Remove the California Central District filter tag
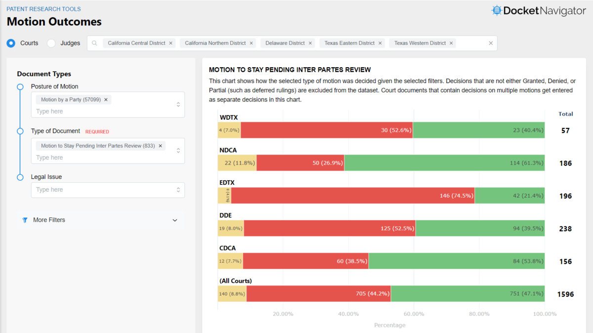The width and height of the screenshot is (593, 333). (170, 43)
